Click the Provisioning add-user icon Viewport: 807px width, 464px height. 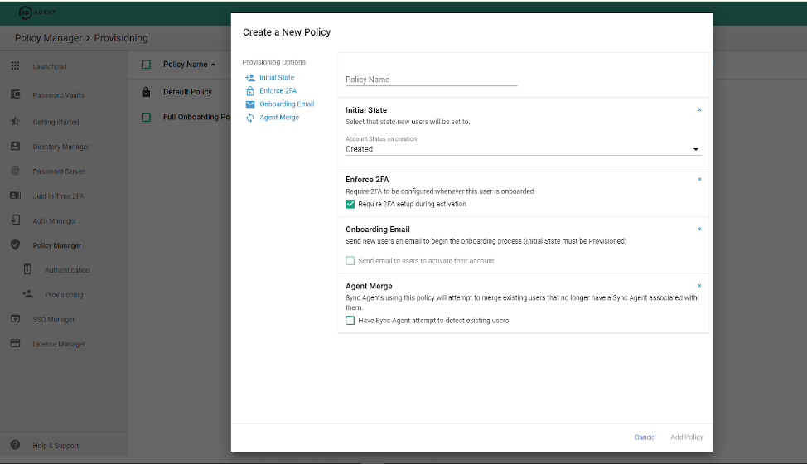pos(28,294)
